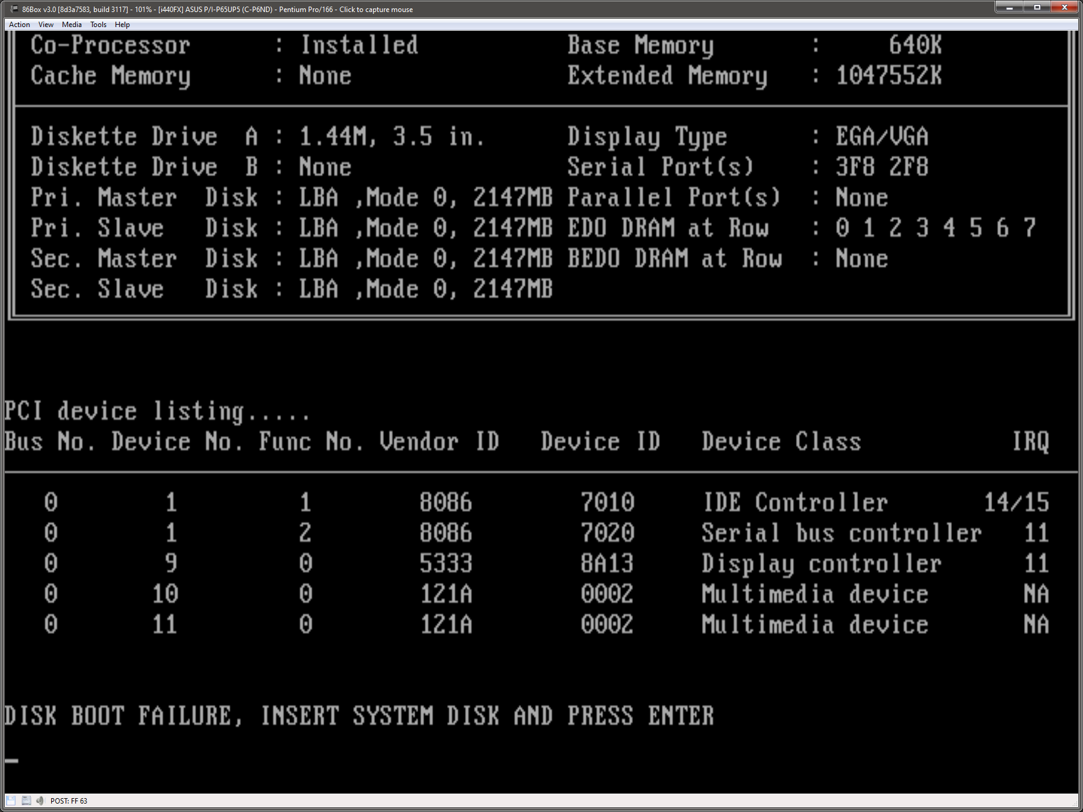Open the Tools menu

[x=97, y=25]
